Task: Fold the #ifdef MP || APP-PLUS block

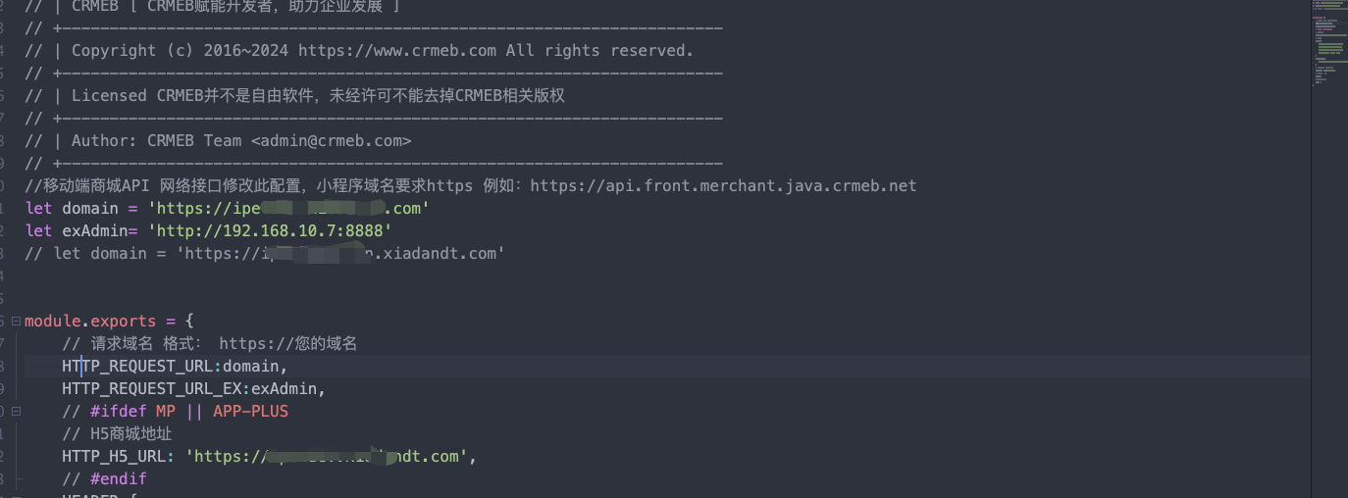Action: (16, 412)
